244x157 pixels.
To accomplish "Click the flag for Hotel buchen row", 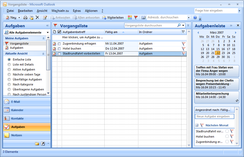I will (184, 48).
